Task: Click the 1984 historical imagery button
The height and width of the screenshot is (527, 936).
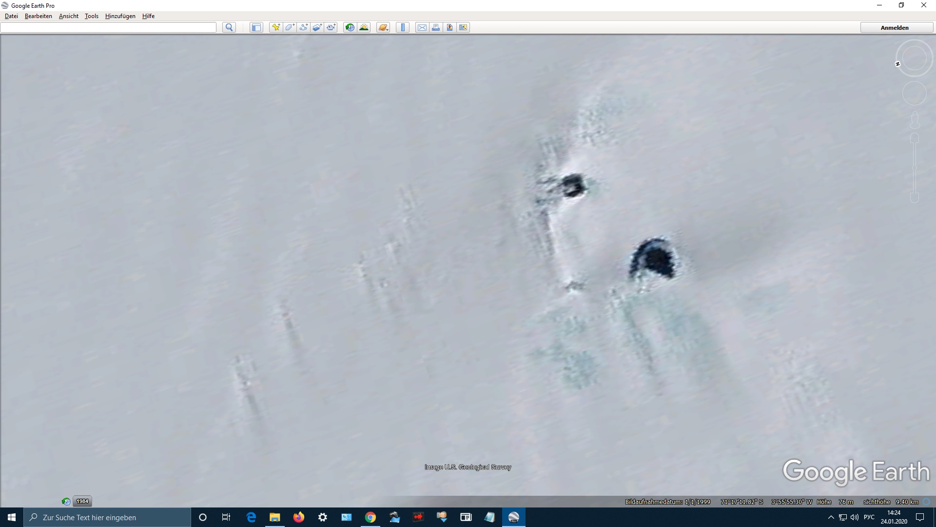Action: pyautogui.click(x=82, y=501)
